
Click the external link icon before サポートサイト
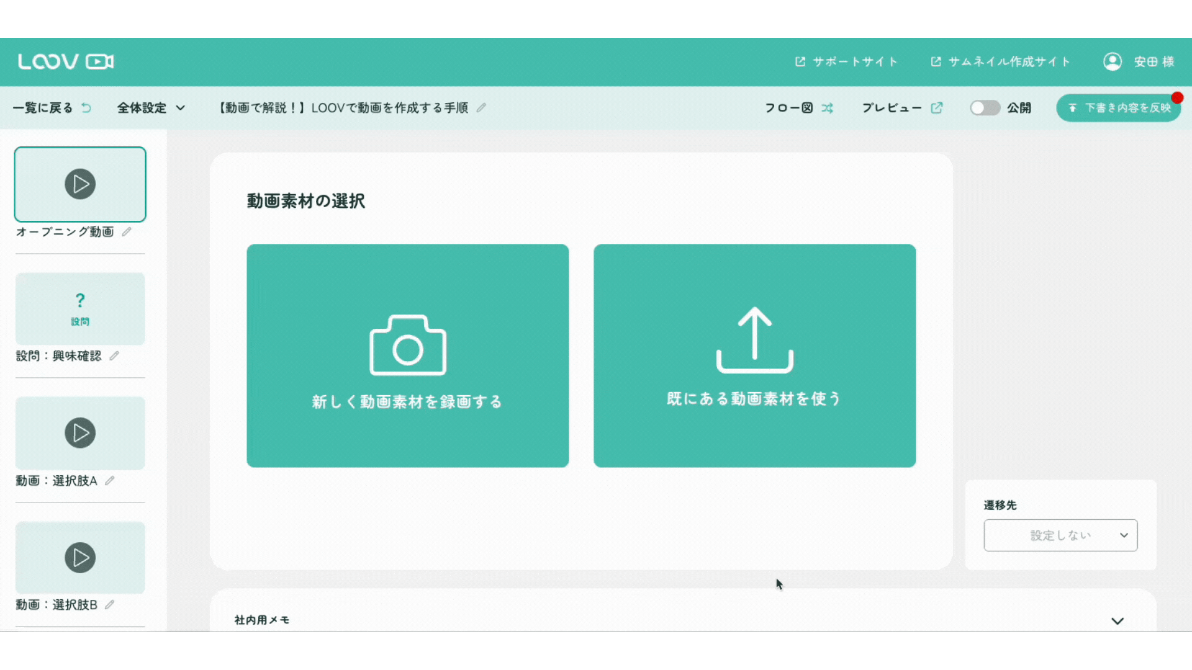[x=800, y=61]
